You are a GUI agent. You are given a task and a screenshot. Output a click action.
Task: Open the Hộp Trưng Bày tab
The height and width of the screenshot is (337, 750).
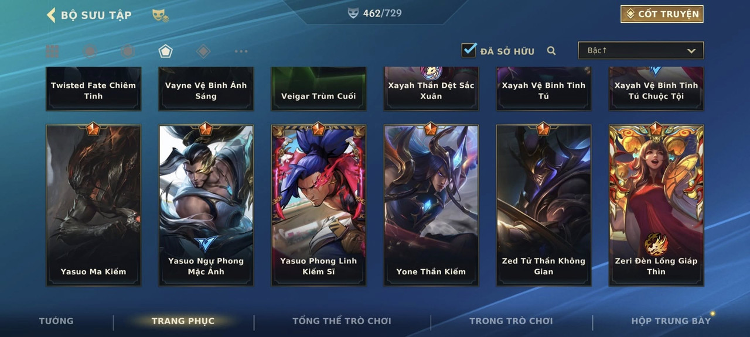coord(671,321)
